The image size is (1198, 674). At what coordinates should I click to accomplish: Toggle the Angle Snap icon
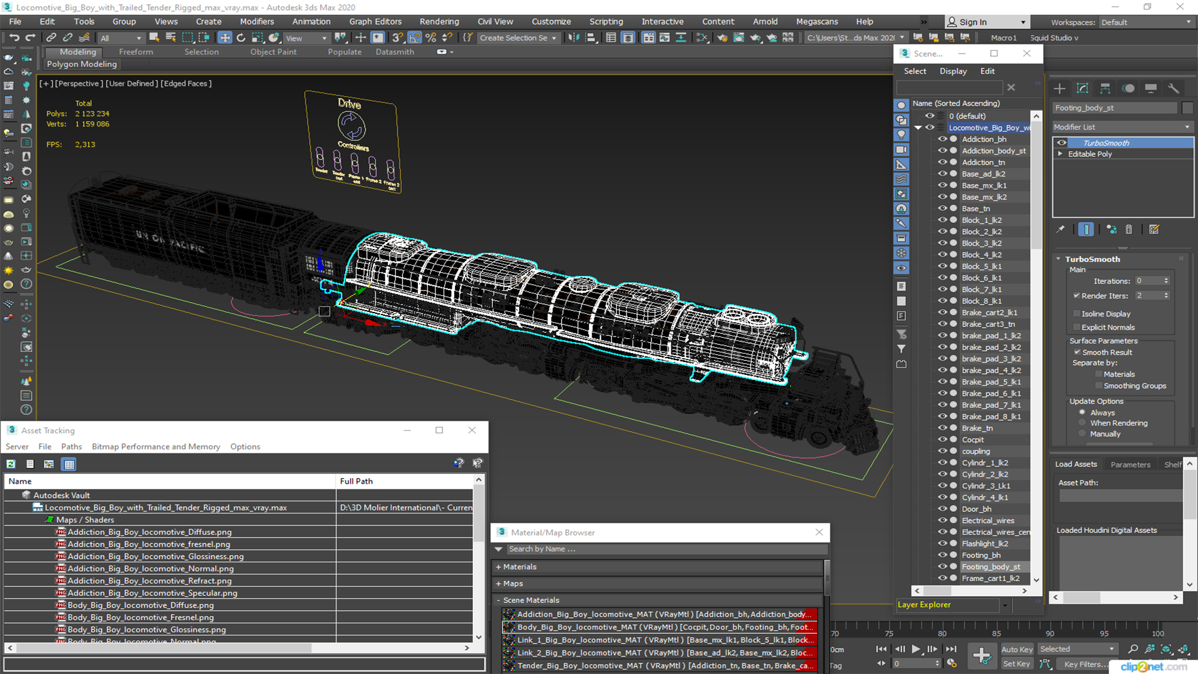click(414, 38)
